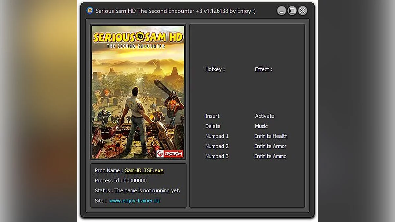
Task: Click the Serious Sam HD cover art
Action: click(x=138, y=92)
